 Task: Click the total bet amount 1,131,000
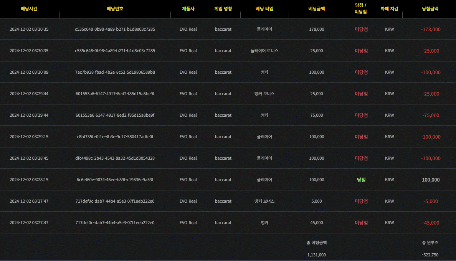coord(317,255)
